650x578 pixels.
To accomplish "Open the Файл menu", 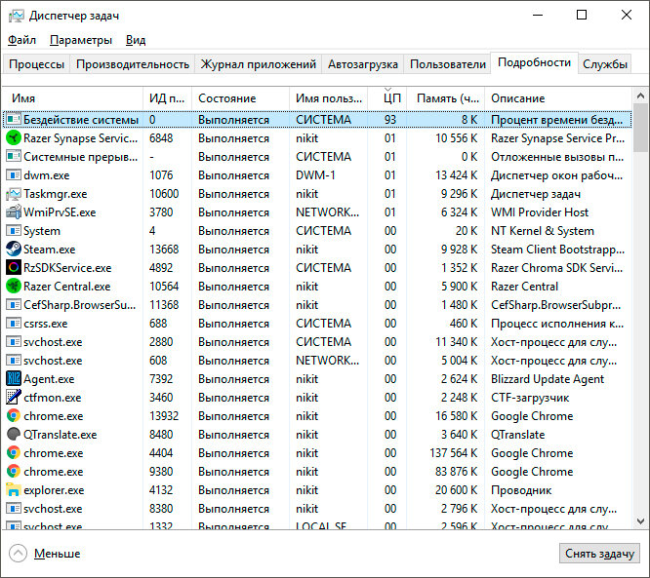I will [22, 40].
